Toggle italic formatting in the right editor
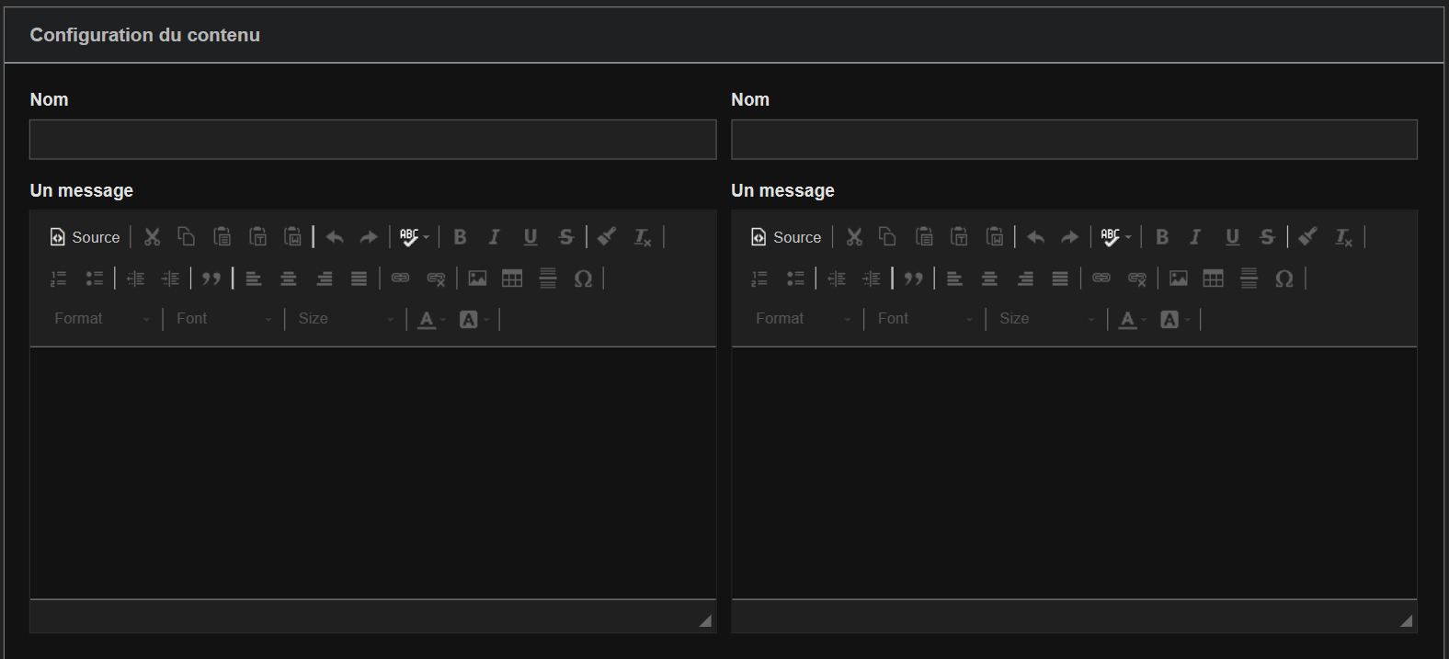 point(1195,237)
